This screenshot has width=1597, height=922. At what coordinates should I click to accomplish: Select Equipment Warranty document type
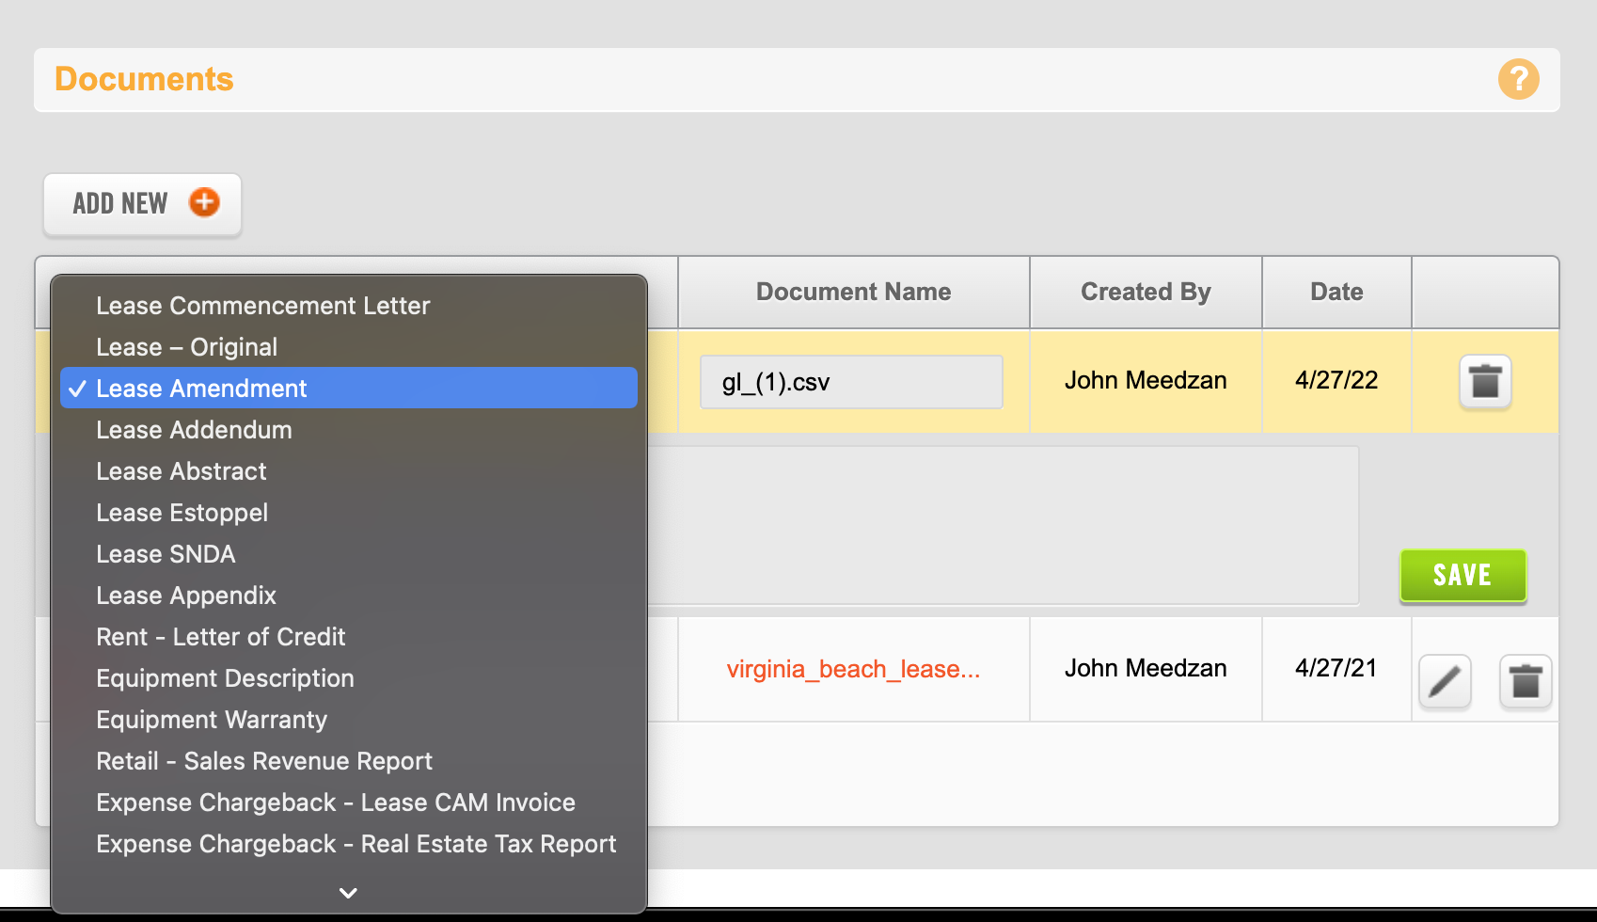[x=212, y=720]
